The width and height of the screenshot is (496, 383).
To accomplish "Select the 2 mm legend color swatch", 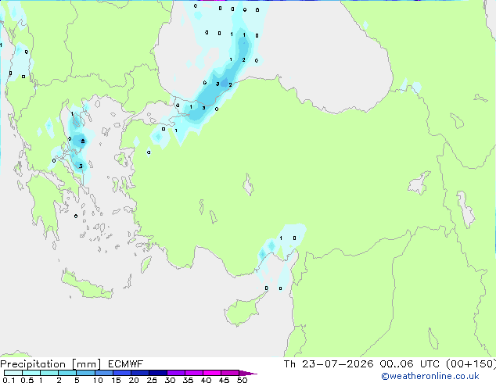I will pyautogui.click(x=67, y=373).
